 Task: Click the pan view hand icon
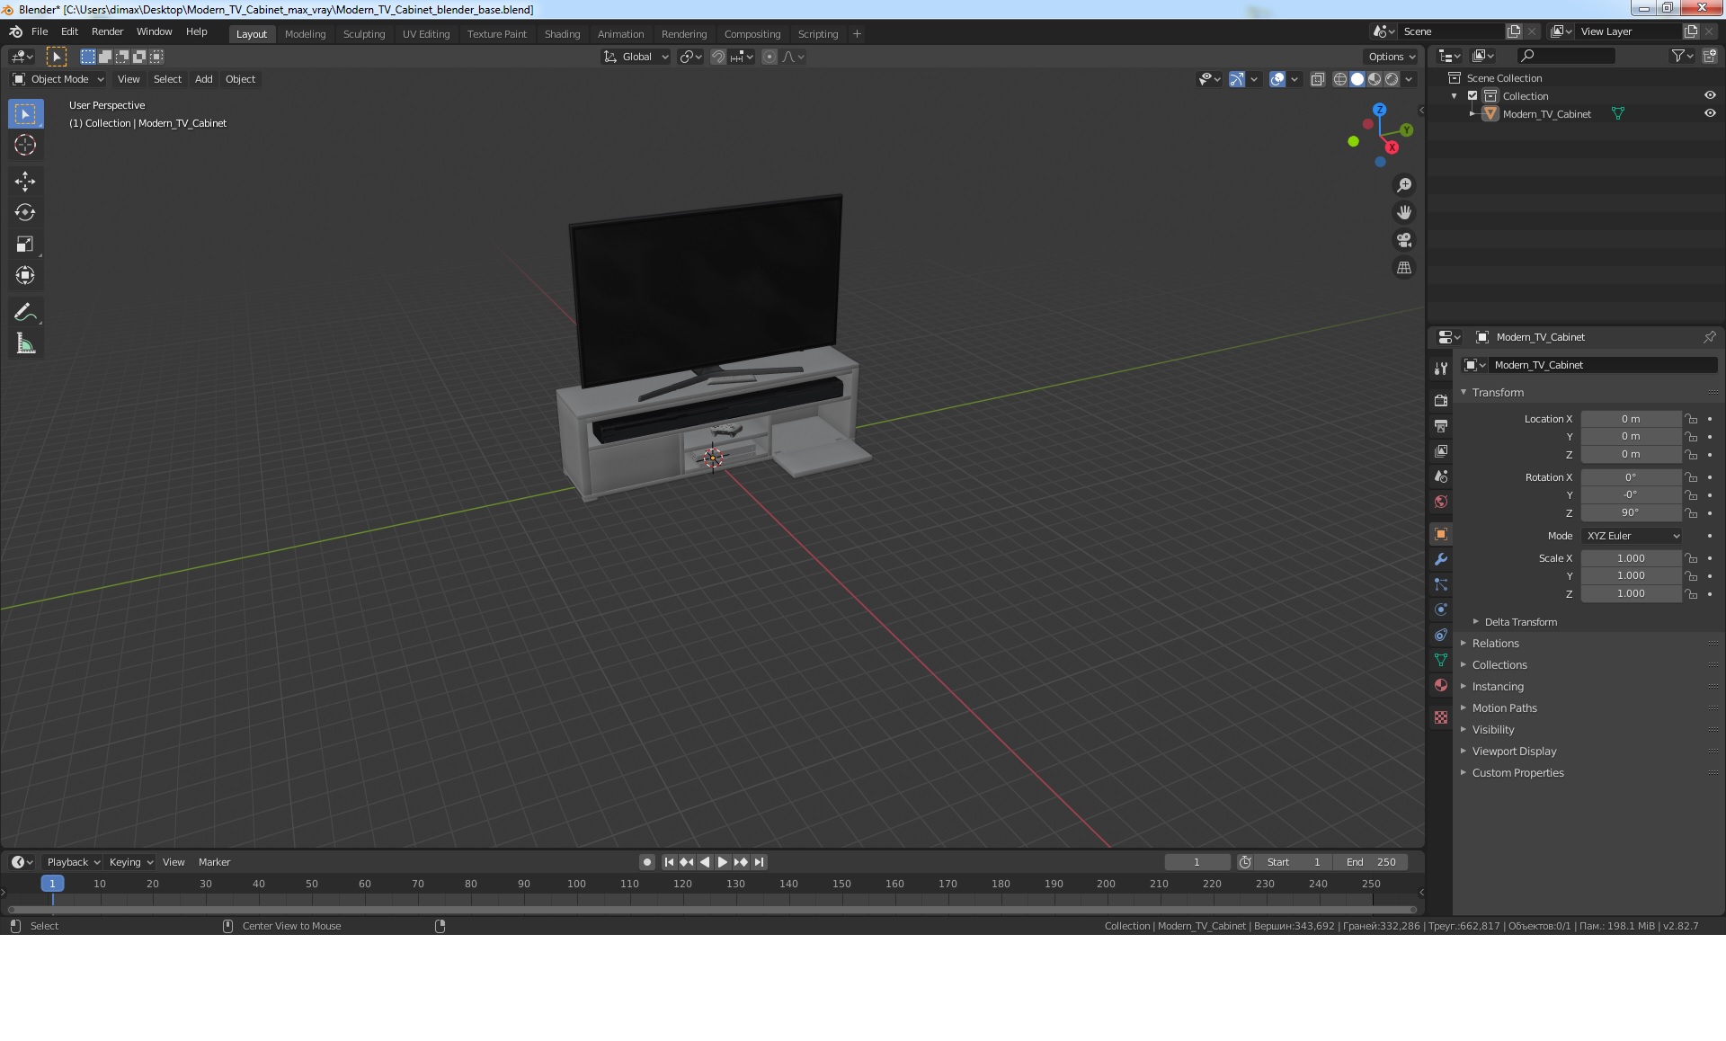click(1404, 213)
